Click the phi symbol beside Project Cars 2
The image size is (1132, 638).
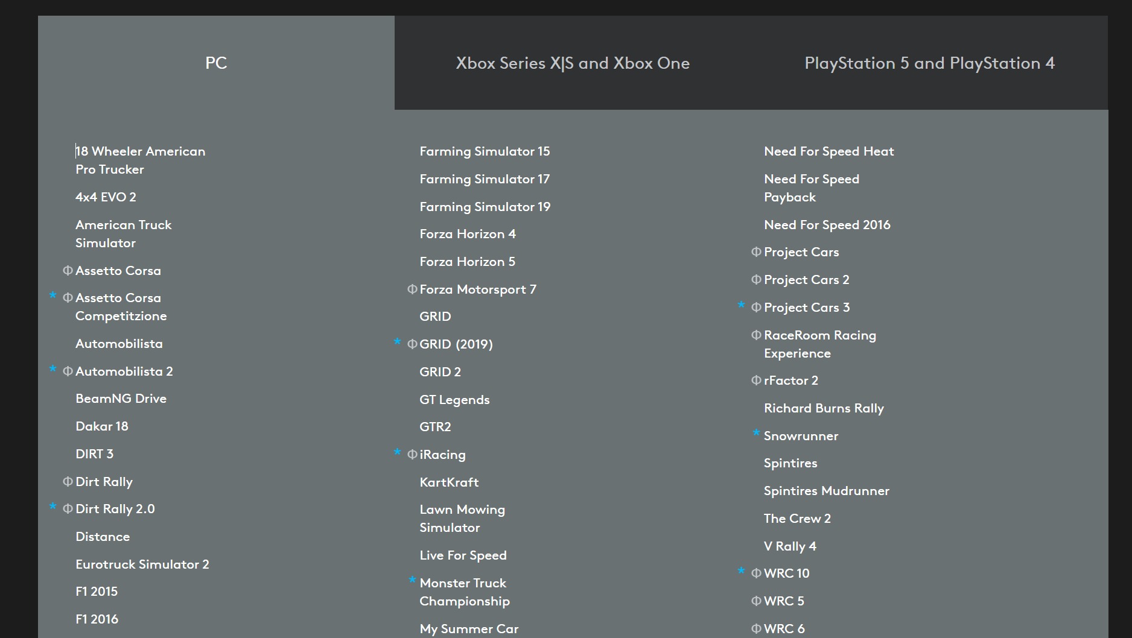click(x=756, y=280)
